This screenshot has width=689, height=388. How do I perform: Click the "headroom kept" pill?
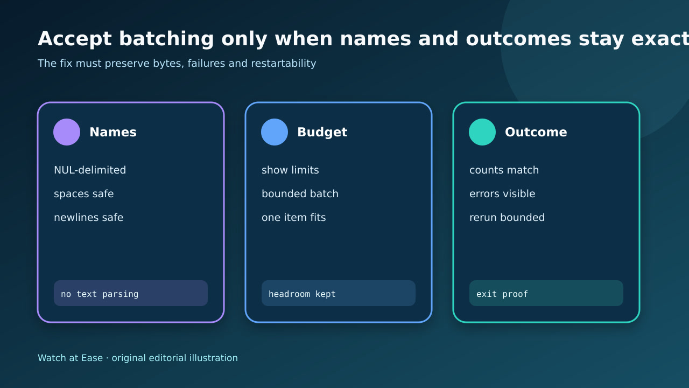339,293
